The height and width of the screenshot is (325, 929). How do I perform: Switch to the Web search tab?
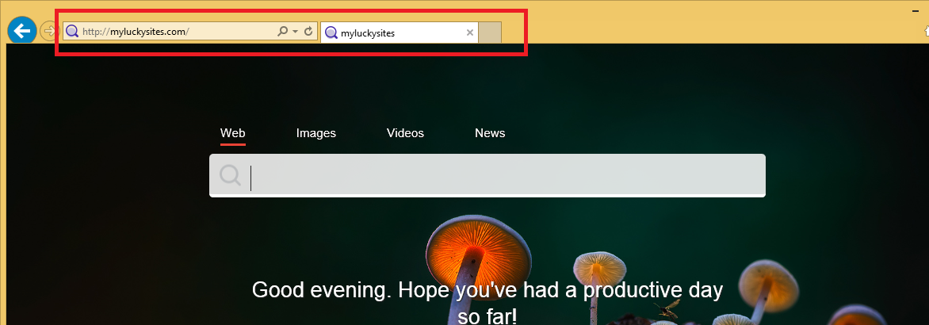[233, 133]
